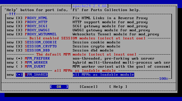Toggle the SESSION_COOKIE checkbox

click(x=19, y=42)
